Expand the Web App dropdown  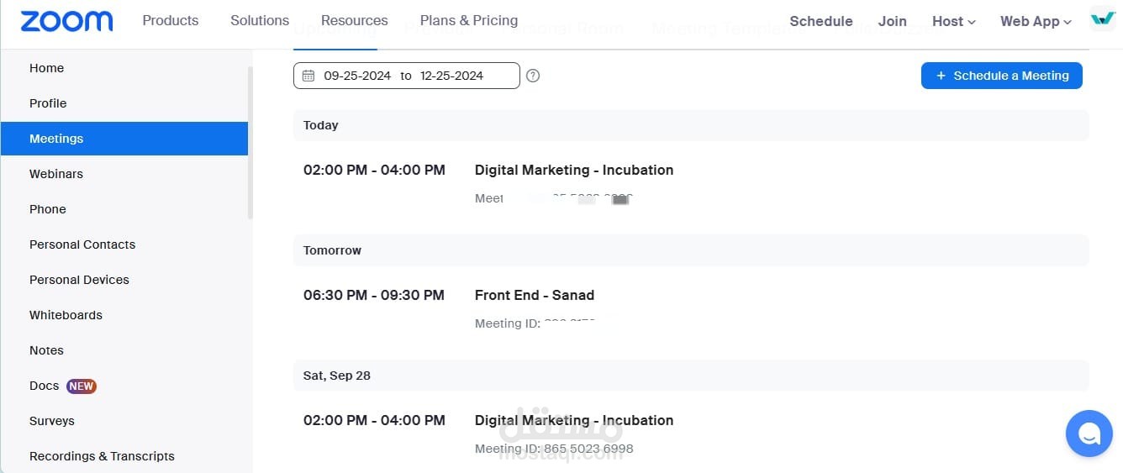coord(1036,22)
